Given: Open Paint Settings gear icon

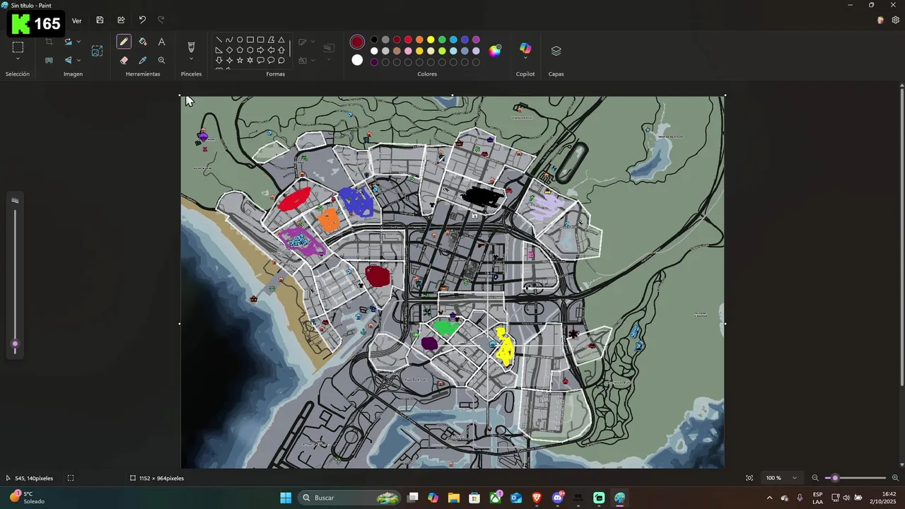Looking at the screenshot, I should click(895, 20).
